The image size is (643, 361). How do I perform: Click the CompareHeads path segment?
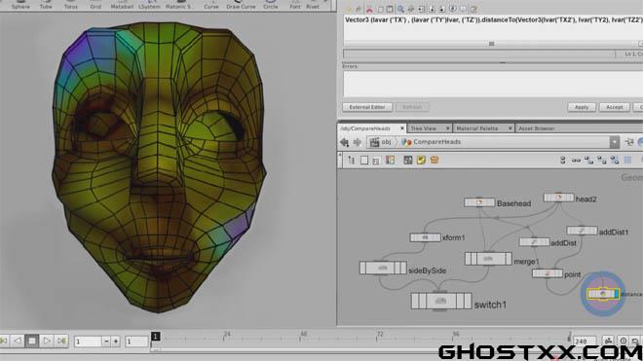[x=432, y=142]
